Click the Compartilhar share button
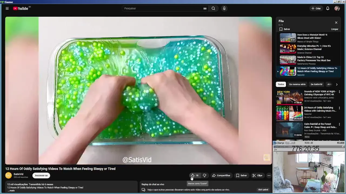 coord(221,175)
